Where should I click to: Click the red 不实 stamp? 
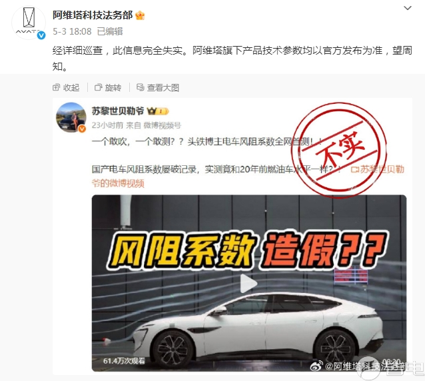click(340, 150)
